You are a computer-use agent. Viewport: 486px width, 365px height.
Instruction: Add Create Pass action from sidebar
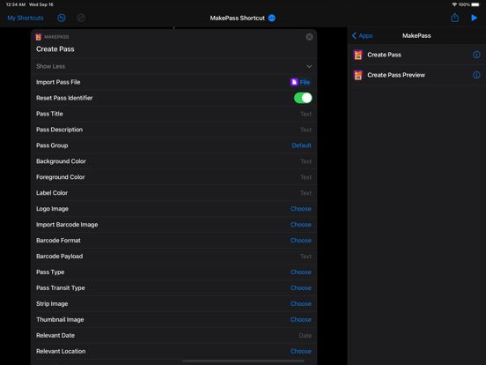point(416,55)
